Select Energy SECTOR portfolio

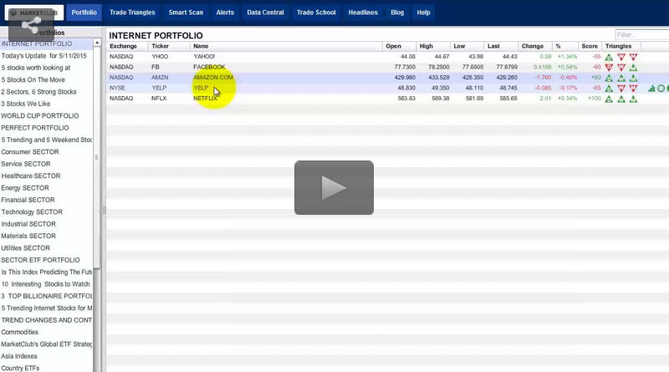(25, 188)
